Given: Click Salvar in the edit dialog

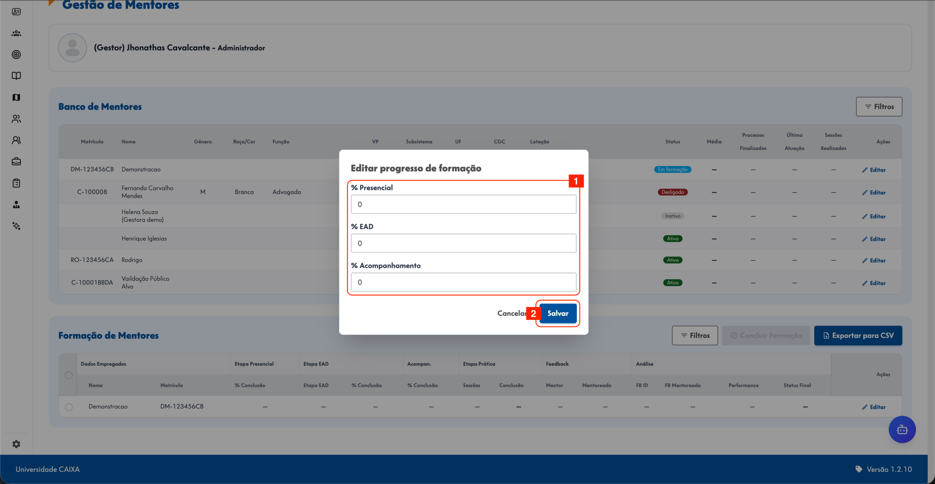Looking at the screenshot, I should pyautogui.click(x=558, y=313).
